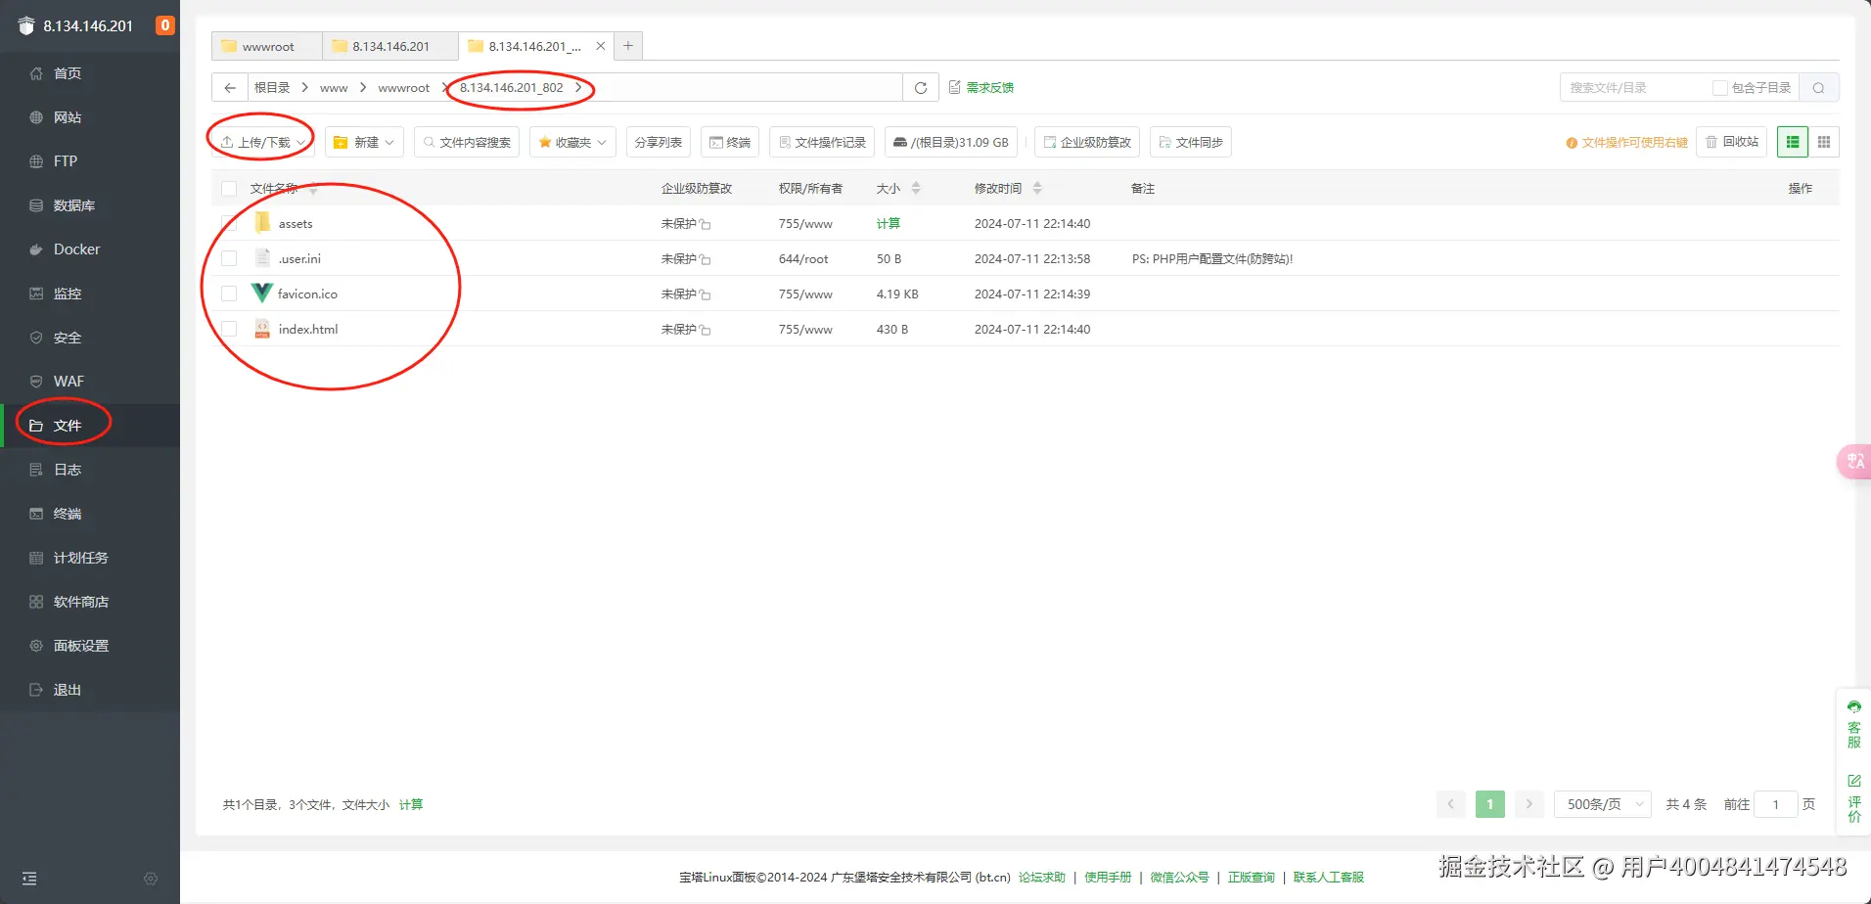1871x904 pixels.
Task: Add a new file tab with plus button
Action: (x=628, y=46)
